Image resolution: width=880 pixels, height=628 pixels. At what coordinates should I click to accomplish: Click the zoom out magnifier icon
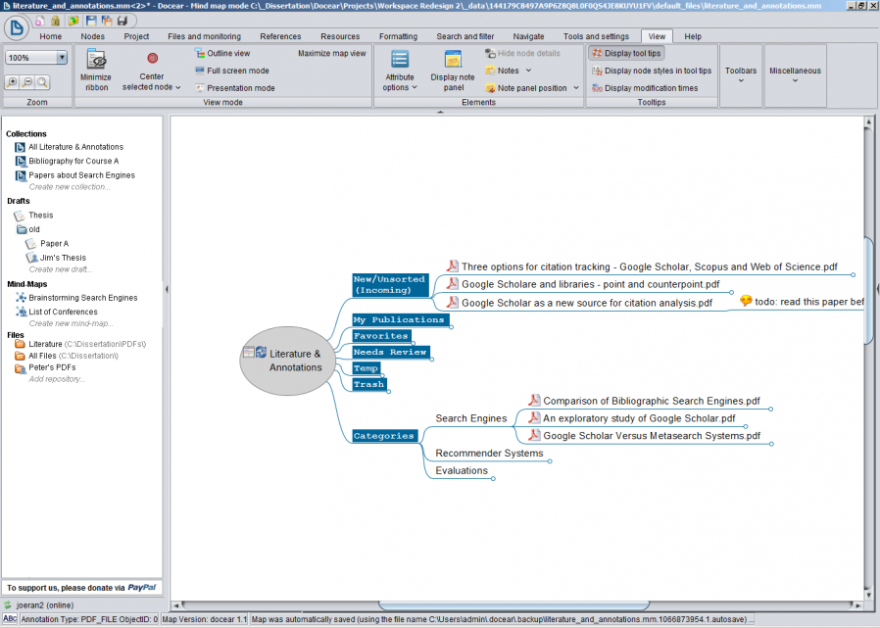pyautogui.click(x=26, y=82)
